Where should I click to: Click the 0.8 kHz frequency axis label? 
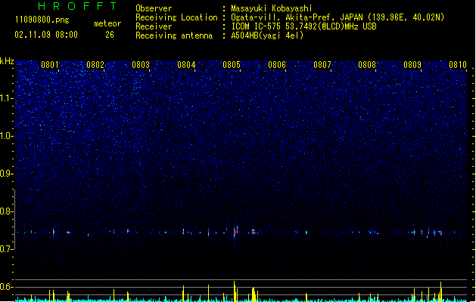7,211
